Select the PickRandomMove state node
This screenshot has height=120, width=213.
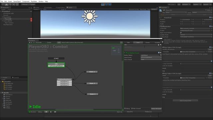(64, 79)
